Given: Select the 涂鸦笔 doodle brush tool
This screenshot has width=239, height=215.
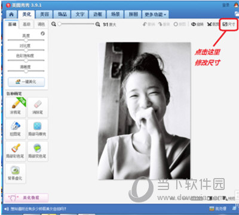Looking at the screenshot, I should pyautogui.click(x=16, y=107).
